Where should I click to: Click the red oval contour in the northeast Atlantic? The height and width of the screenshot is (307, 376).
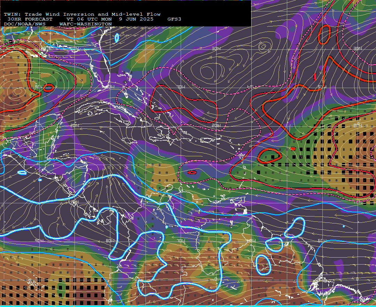coord(324,34)
